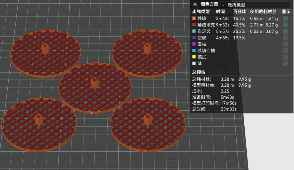Screen dimensions: 294x170
Task: Select the 装填回抽 row label
Action: 206,51
